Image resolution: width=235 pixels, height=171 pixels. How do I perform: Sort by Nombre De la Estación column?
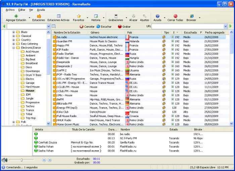pos(70,32)
